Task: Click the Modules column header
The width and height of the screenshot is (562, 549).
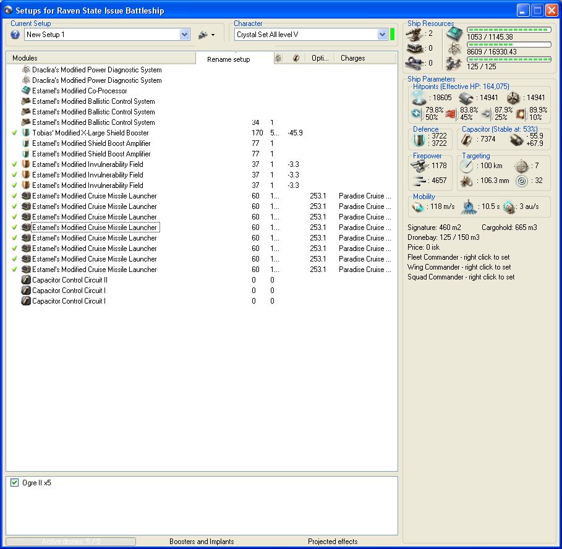Action: point(101,58)
